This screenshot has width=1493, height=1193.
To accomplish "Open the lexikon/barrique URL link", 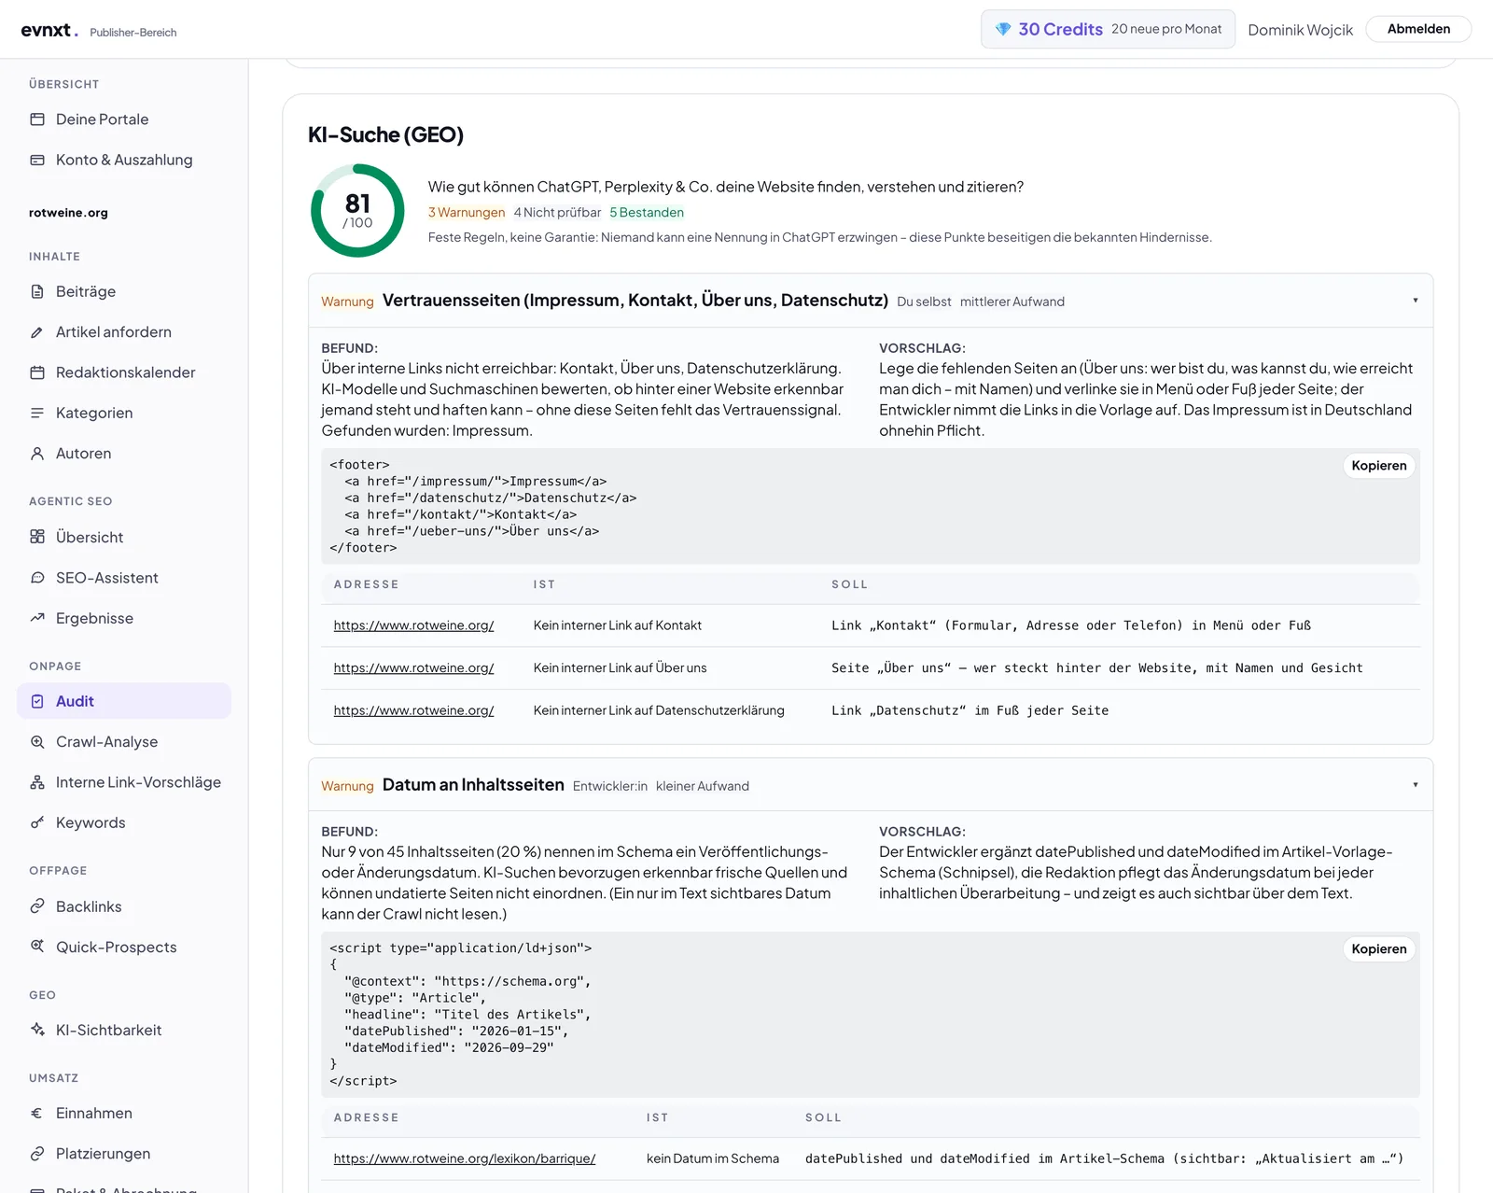I will pos(465,1158).
